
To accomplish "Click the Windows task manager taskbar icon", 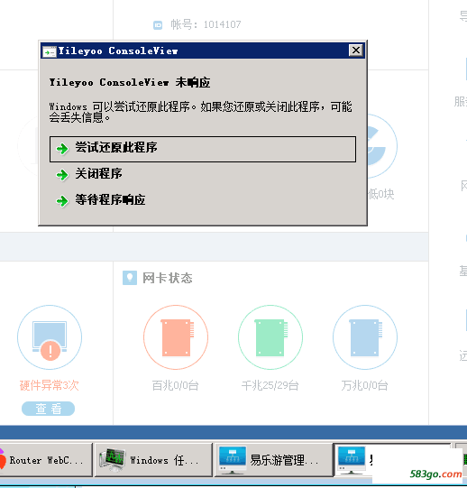I will click(113, 460).
